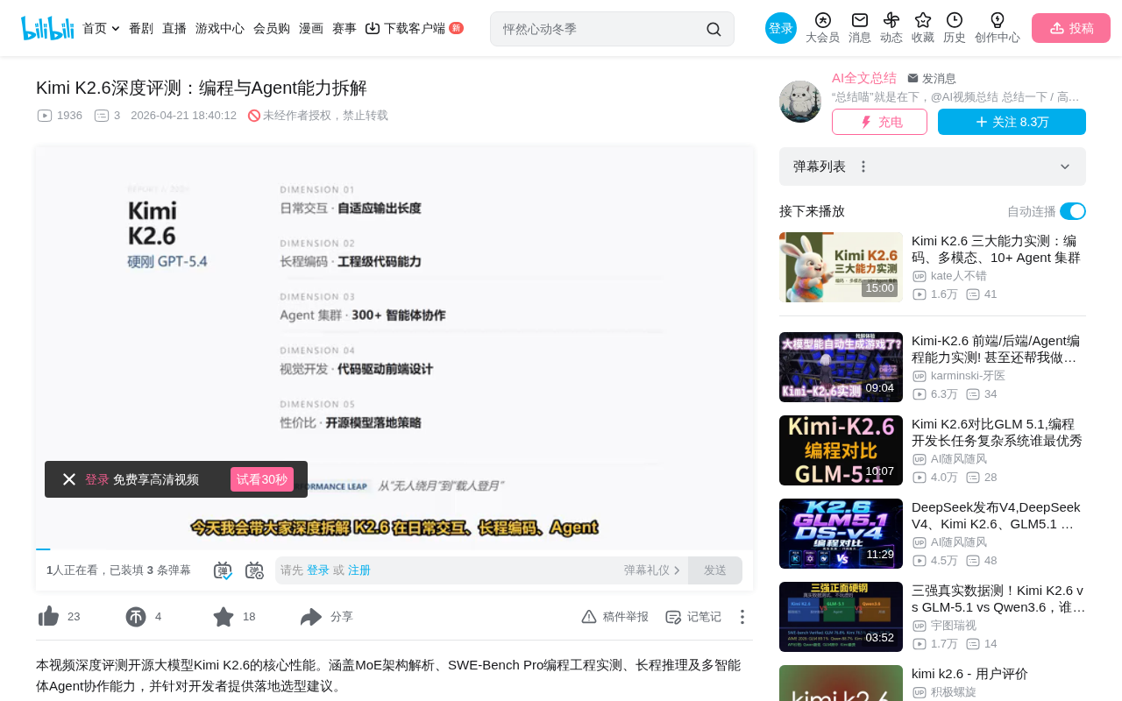
Task: Click 注册 link in danmaku bar
Action: coord(359,570)
